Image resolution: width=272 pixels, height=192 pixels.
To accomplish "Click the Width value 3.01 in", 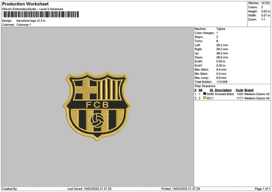I will (x=265, y=15).
